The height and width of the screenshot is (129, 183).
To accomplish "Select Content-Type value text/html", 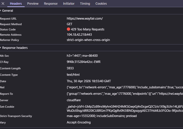I will point(73,75).
